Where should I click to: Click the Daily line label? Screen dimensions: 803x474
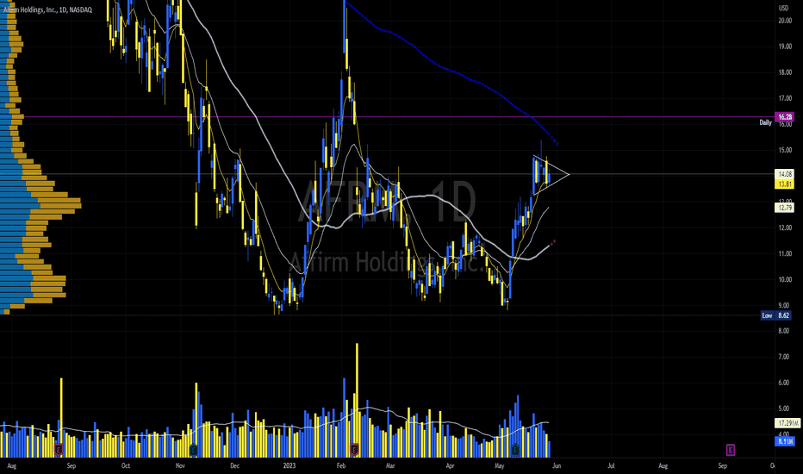tap(765, 122)
